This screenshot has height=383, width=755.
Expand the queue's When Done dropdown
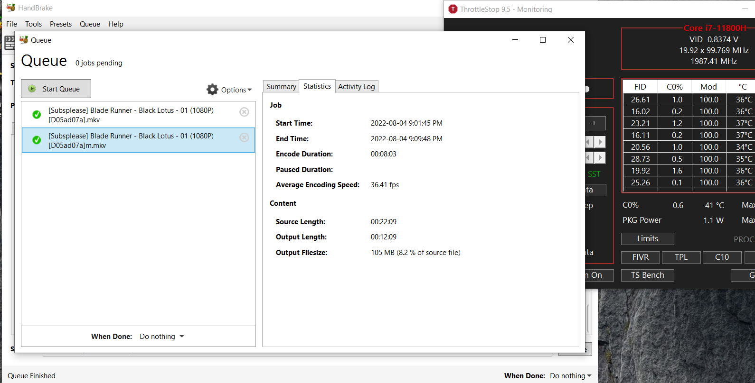click(x=162, y=337)
